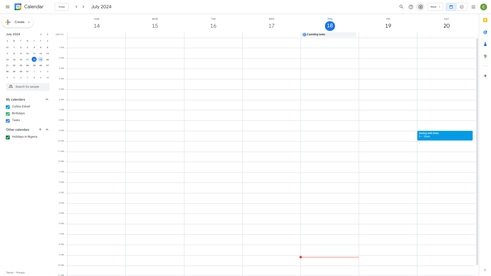491x276 pixels.
Task: Open the Terms link
Action: coord(9,273)
